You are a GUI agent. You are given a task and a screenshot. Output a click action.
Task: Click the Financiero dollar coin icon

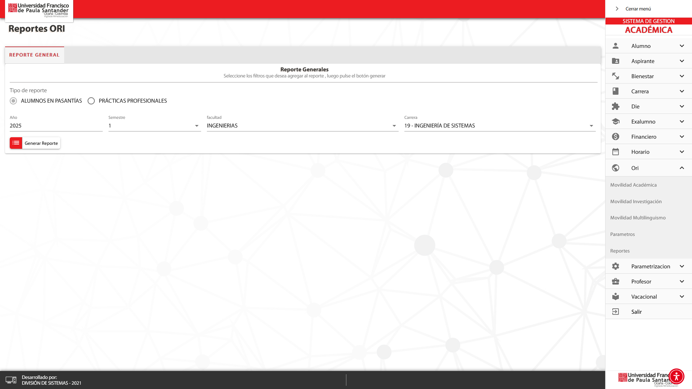(616, 137)
